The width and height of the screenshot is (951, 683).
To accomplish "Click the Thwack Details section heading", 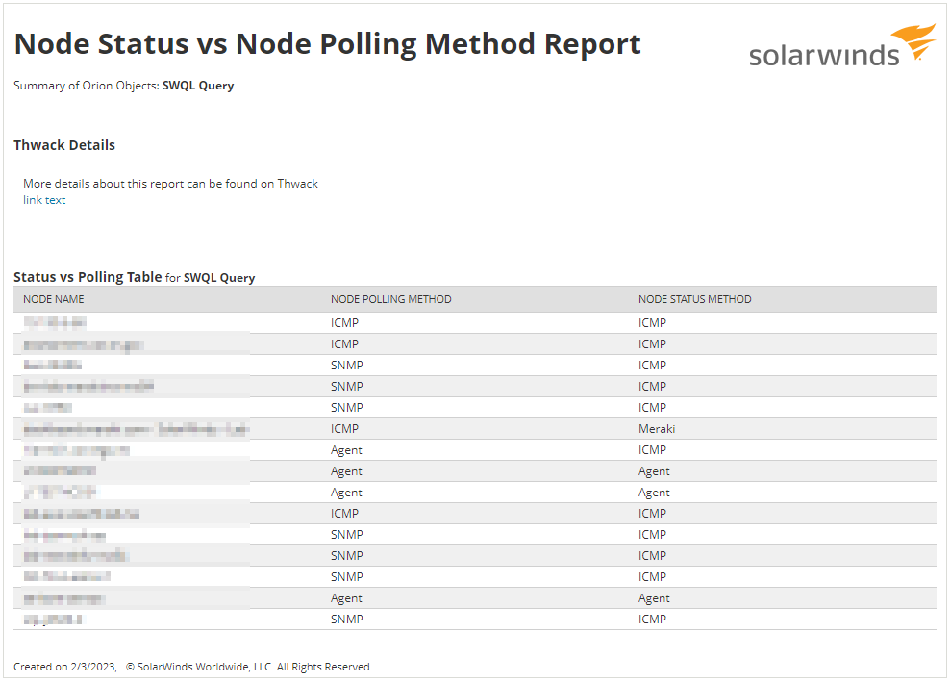I will [x=64, y=145].
